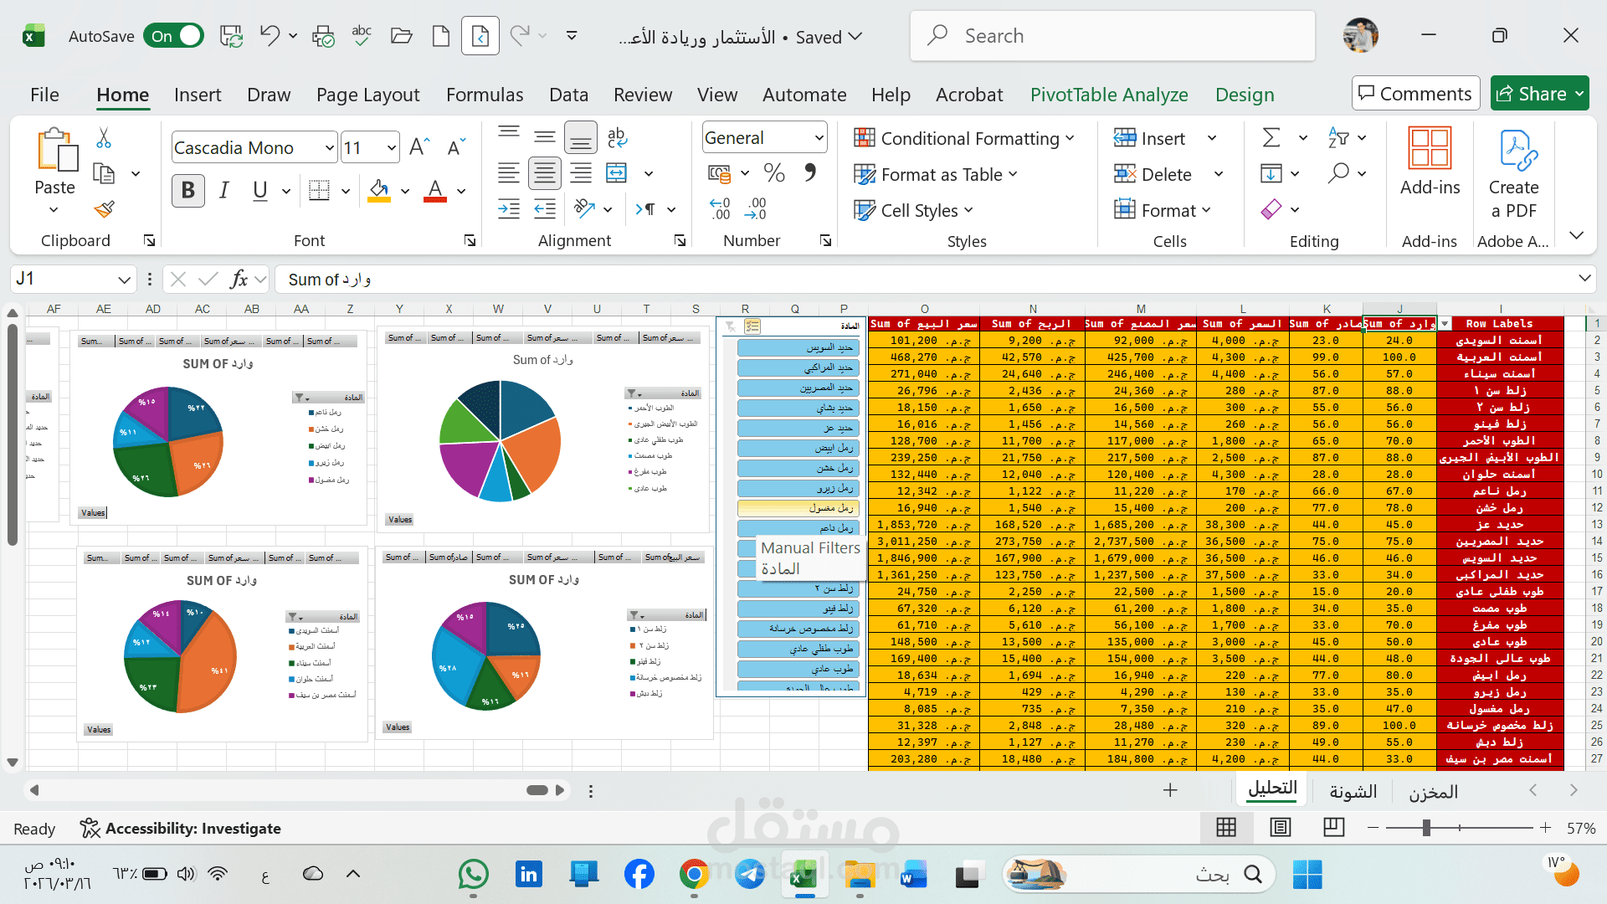This screenshot has width=1607, height=904.
Task: Toggle Underline formatting
Action: 259,190
